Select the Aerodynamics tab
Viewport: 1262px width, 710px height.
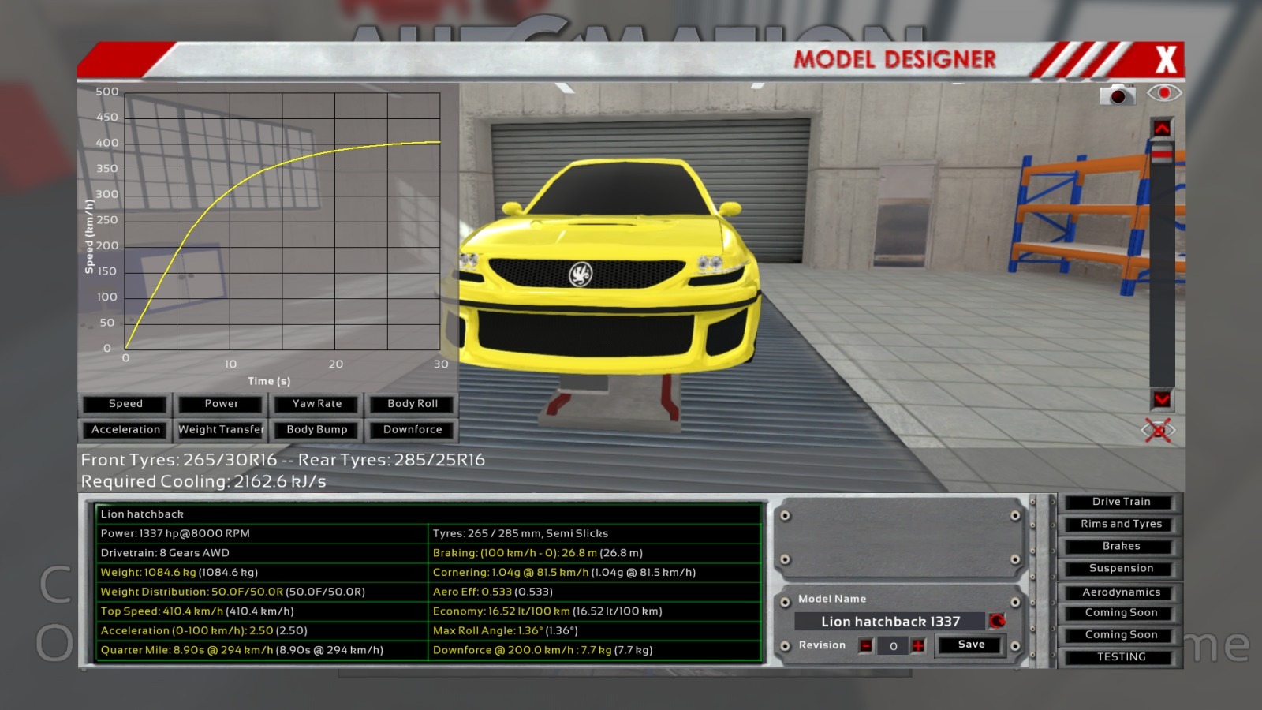tap(1121, 592)
